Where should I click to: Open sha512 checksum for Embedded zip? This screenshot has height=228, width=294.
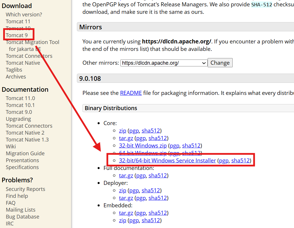[x=151, y=221]
